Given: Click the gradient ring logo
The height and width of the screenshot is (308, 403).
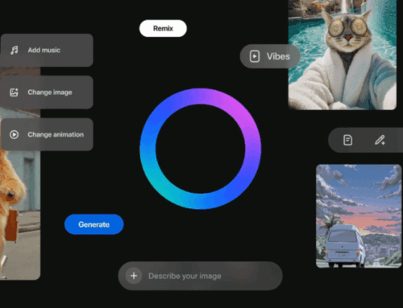Looking at the screenshot, I should click(x=201, y=149).
